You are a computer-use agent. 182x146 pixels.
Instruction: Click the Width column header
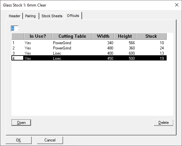103,36
